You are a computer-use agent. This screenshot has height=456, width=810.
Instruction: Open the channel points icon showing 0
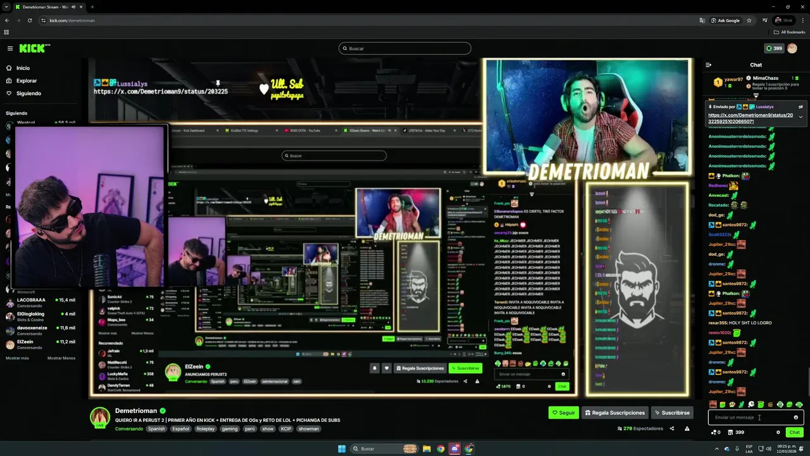[716, 432]
